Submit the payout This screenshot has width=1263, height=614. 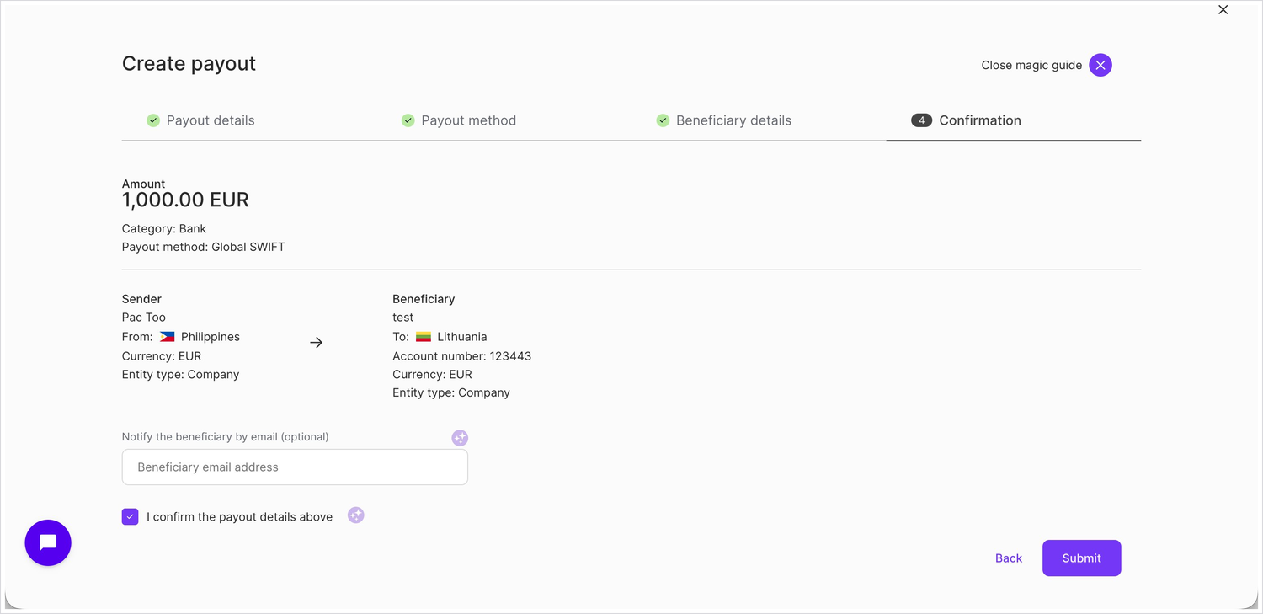coord(1081,558)
